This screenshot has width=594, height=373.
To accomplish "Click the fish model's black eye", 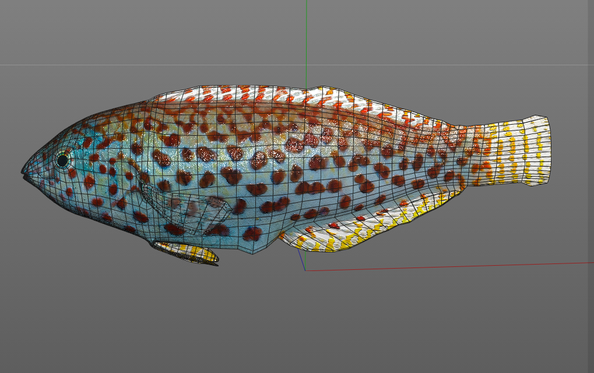I will point(62,160).
